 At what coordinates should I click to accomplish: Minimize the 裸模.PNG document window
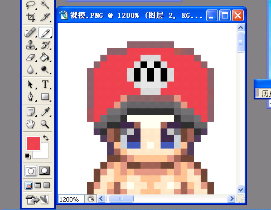(x=212, y=16)
